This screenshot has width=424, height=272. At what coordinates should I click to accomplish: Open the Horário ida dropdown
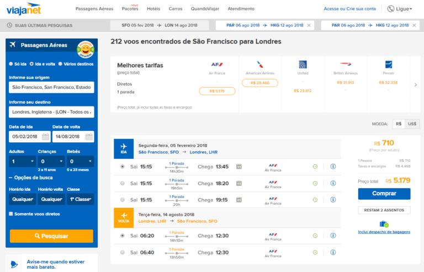point(21,199)
